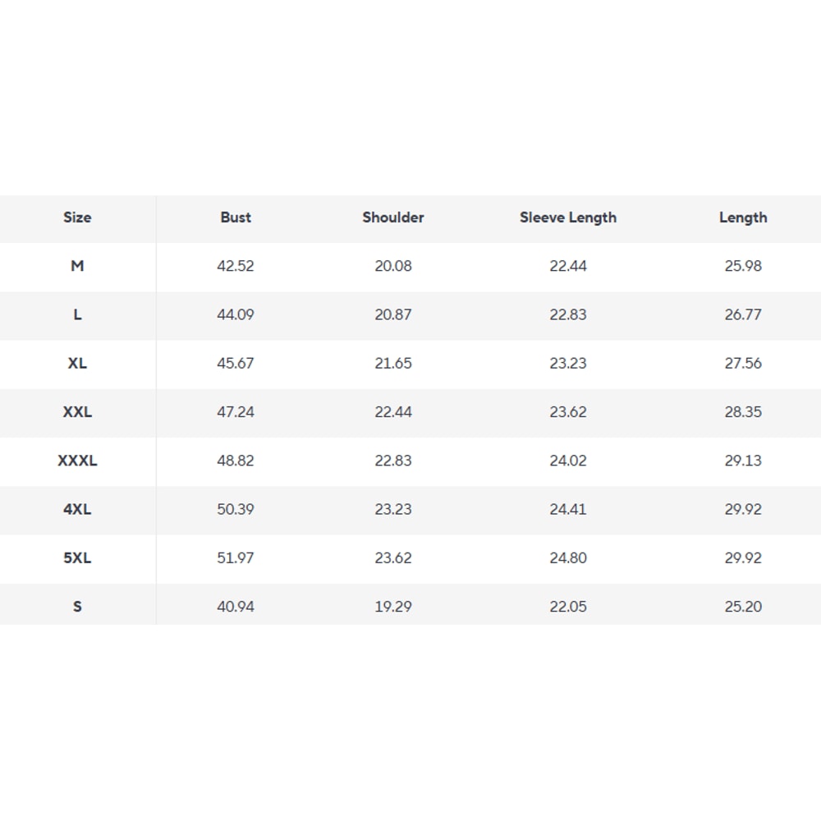Select sleeve length 24.80 for 5XL

568,557
